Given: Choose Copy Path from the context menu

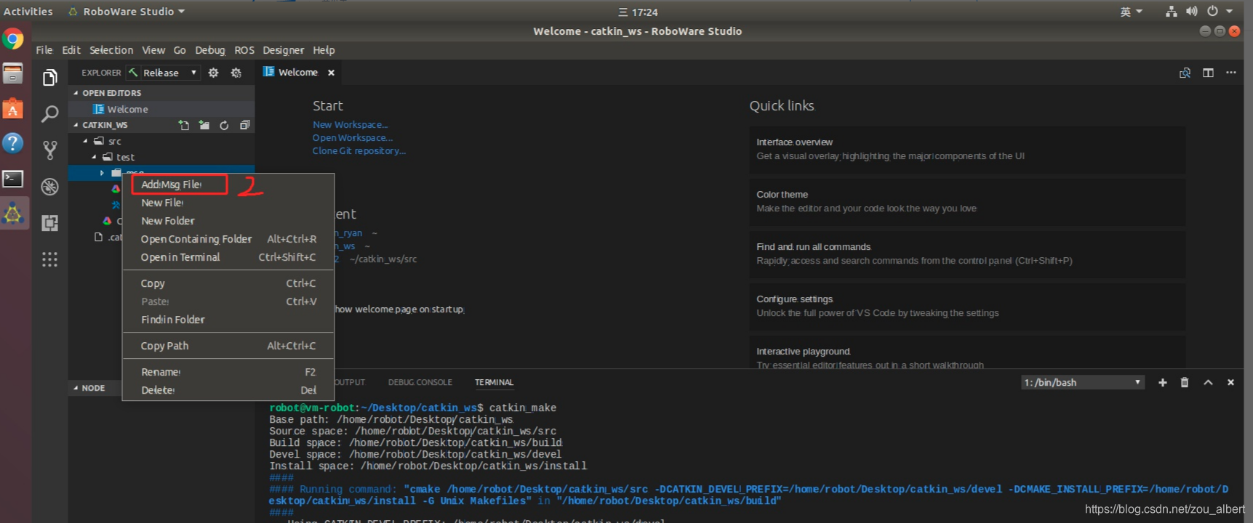Looking at the screenshot, I should tap(228, 346).
